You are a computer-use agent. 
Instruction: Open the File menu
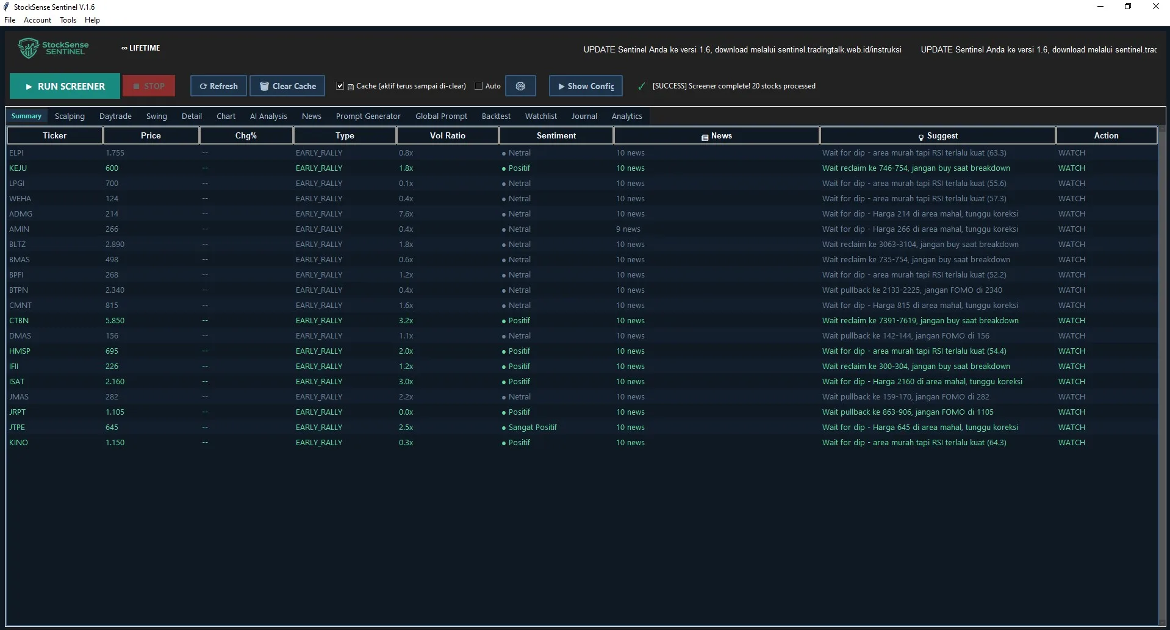click(x=10, y=20)
